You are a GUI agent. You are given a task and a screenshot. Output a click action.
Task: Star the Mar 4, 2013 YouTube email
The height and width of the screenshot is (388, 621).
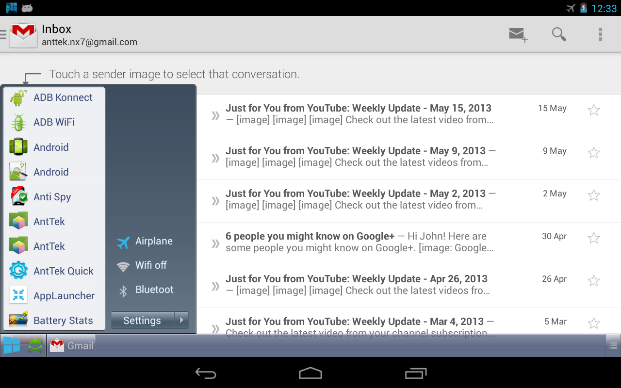[x=594, y=323]
